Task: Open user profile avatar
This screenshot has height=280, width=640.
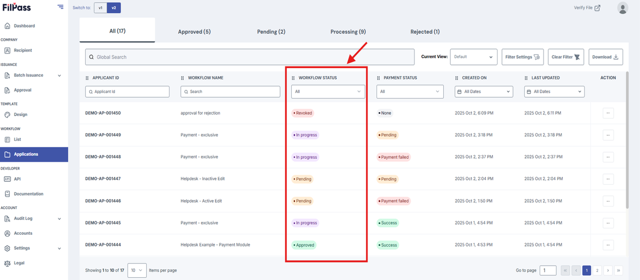Action: pos(622,8)
